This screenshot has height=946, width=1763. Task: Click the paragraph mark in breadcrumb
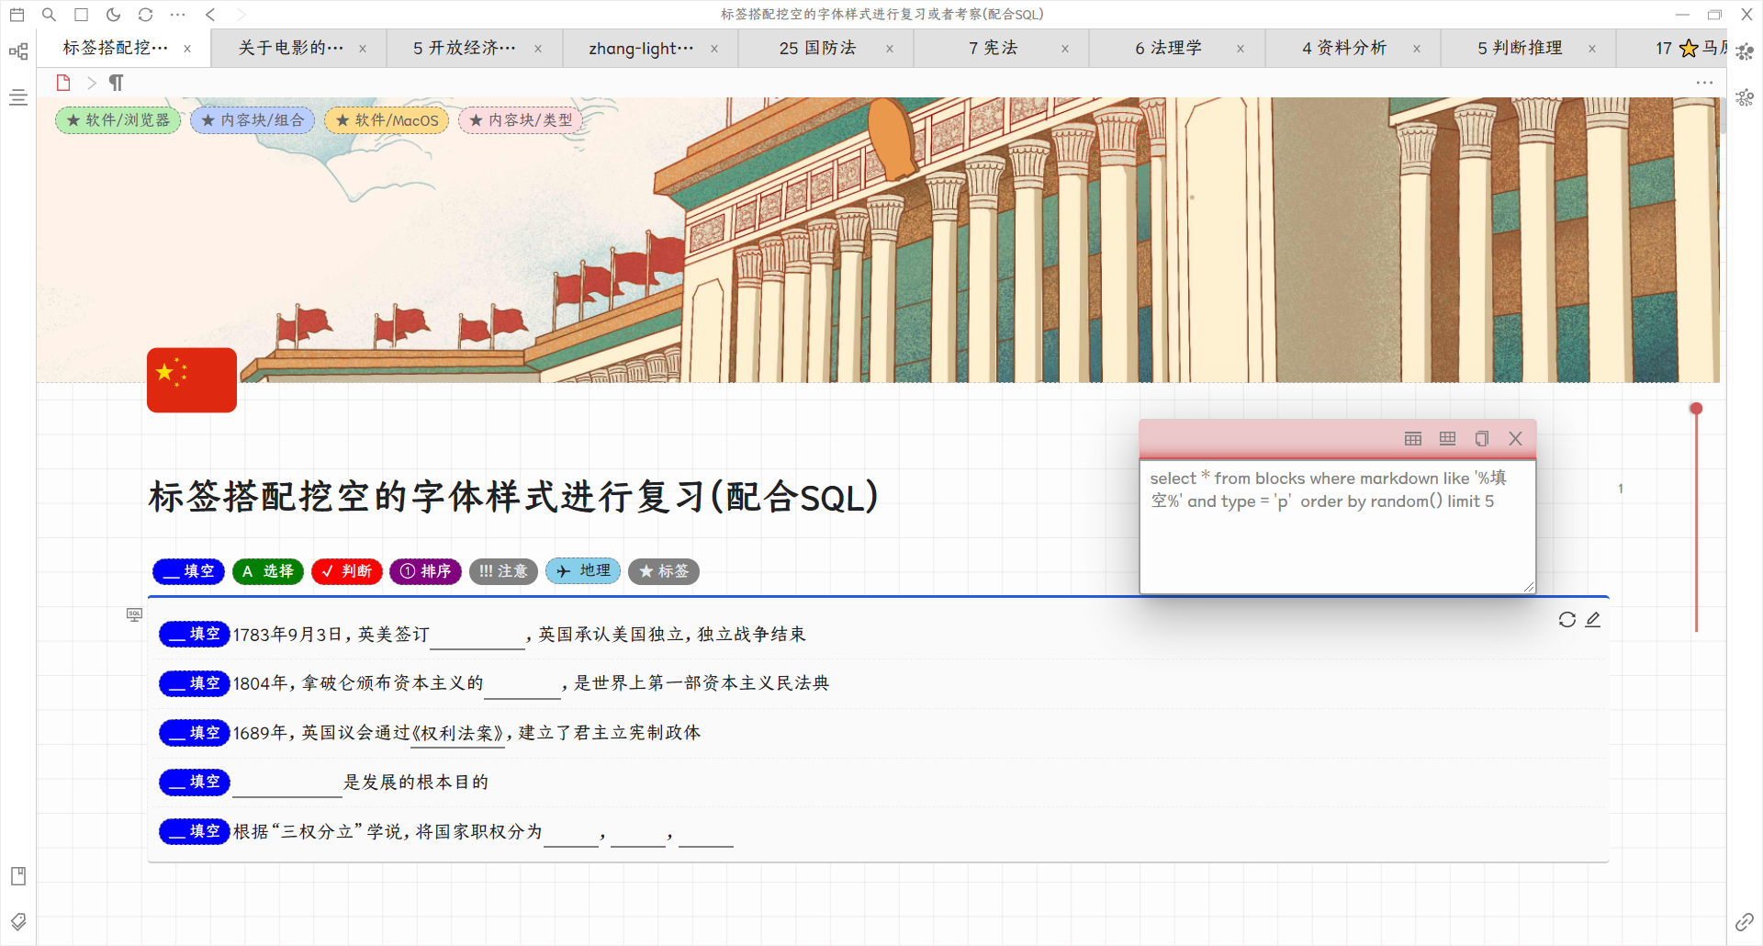[117, 83]
